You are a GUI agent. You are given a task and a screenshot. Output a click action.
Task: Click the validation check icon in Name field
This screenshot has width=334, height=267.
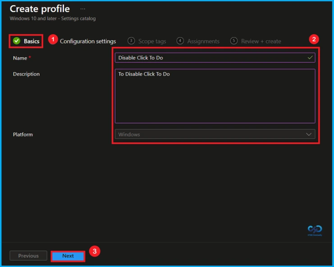coord(310,58)
